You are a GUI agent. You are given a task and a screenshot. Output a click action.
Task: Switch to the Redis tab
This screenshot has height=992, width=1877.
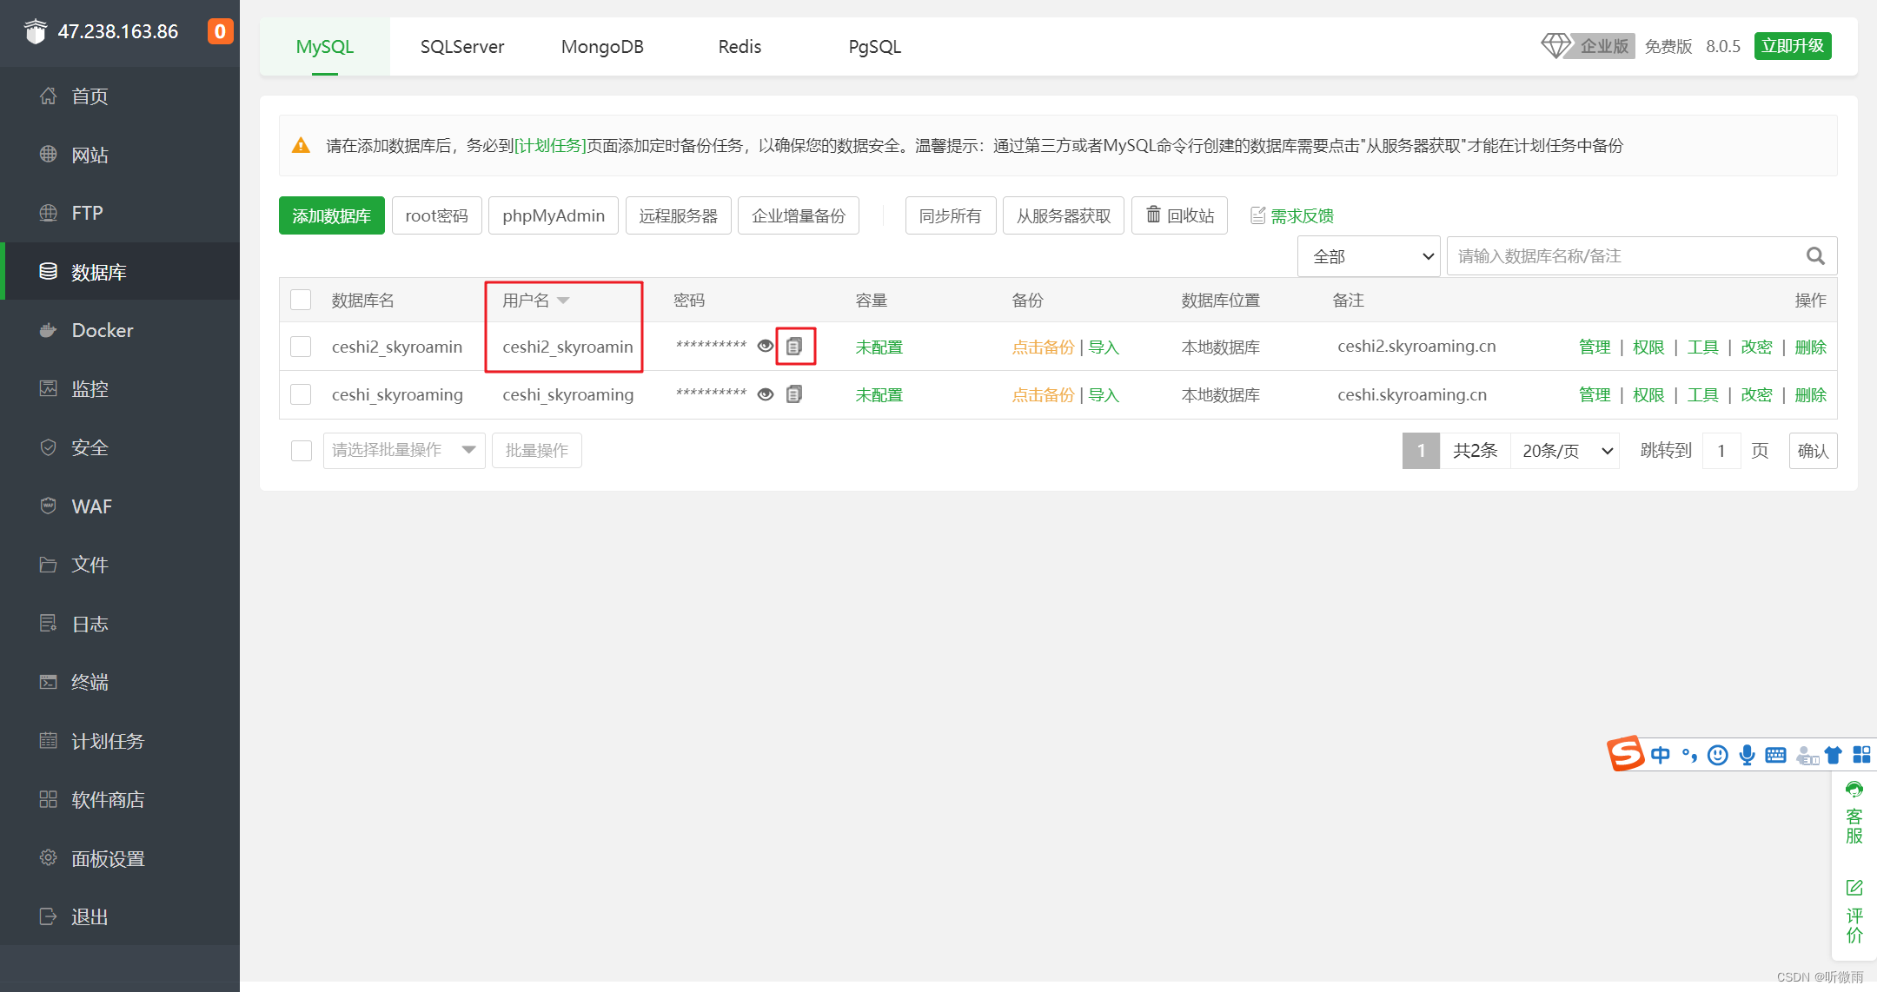(740, 47)
